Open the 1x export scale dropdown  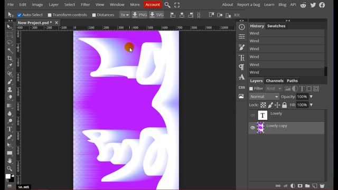[125, 15]
